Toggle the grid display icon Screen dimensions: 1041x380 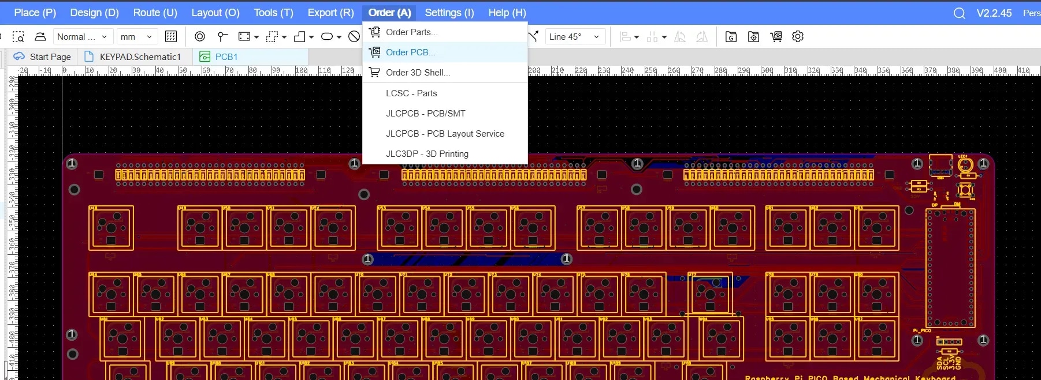tap(171, 36)
